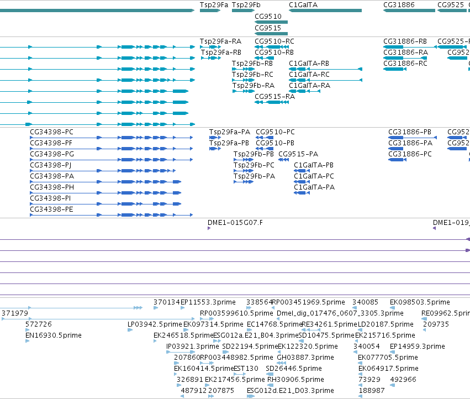Click the CG34398-PE protein label
This screenshot has width=470, height=399.
click(51, 209)
